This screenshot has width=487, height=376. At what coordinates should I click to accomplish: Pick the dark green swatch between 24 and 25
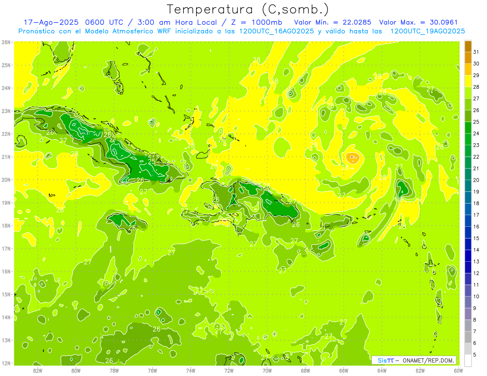(x=468, y=128)
